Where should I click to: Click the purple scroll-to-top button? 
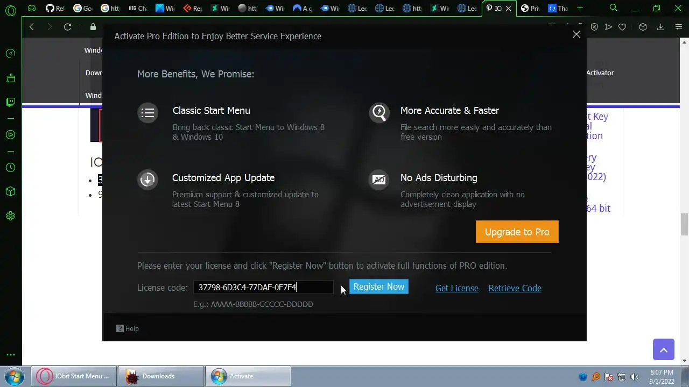point(664,349)
